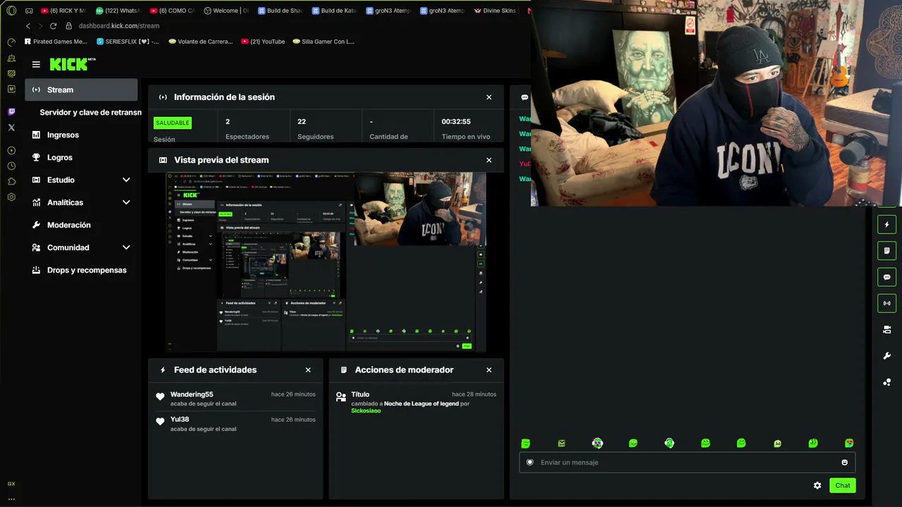902x507 pixels.
Task: Click Yul38 in the activity feed
Action: coord(180,420)
